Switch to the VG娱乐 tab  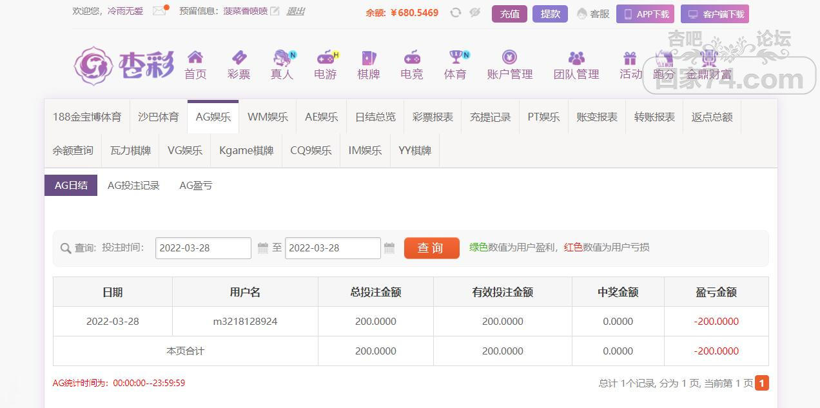[x=185, y=150]
